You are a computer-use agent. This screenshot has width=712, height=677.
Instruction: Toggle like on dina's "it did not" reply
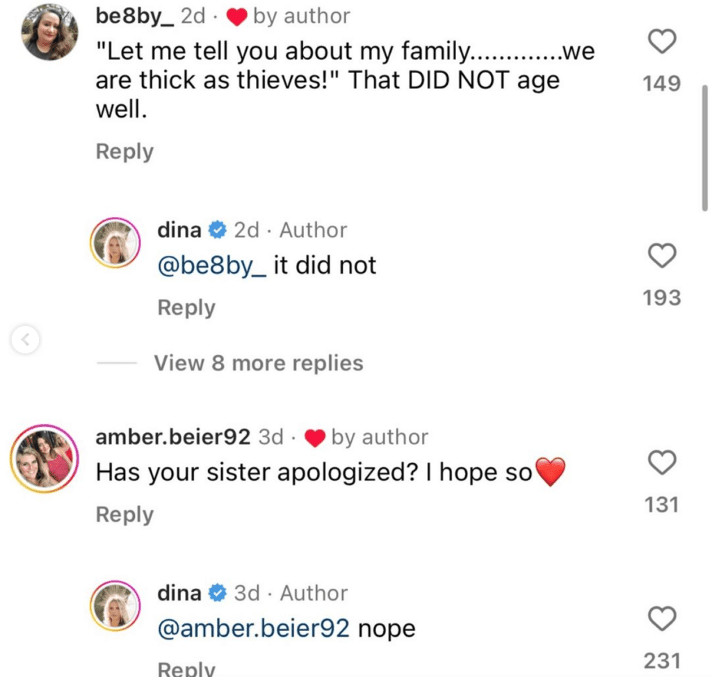tap(661, 256)
